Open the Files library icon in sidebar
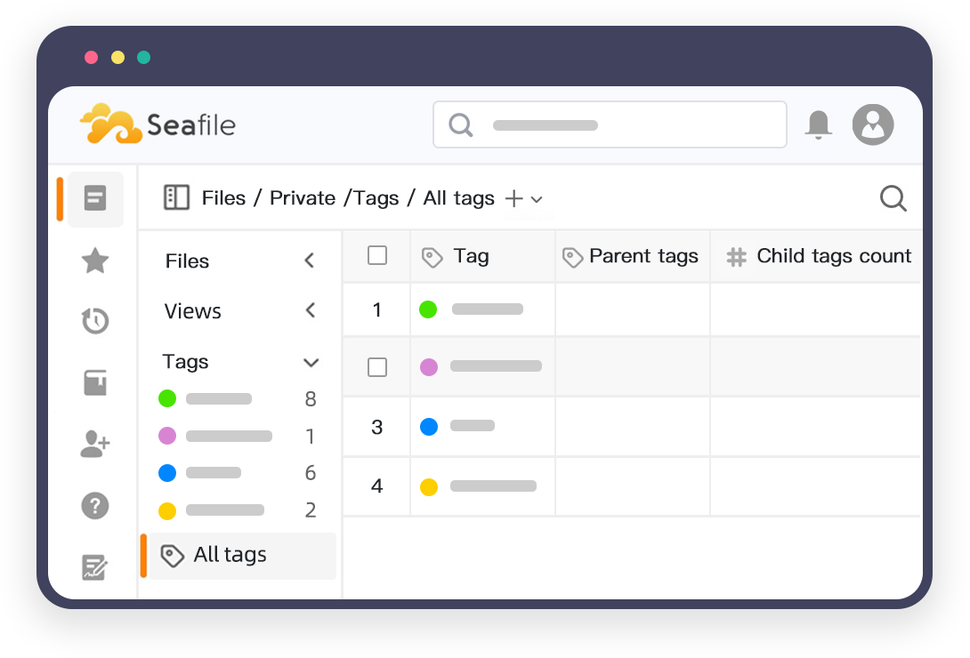 coord(95,198)
